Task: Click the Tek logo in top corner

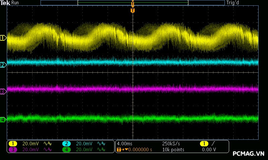Action: (x=6, y=3)
